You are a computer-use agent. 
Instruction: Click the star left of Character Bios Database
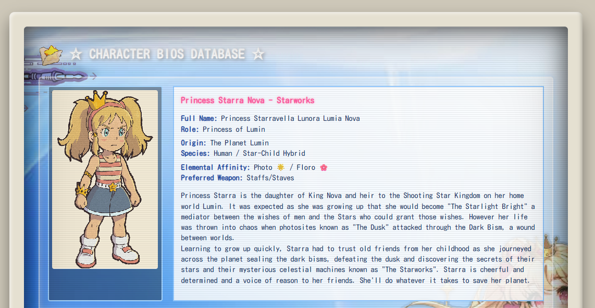76,54
